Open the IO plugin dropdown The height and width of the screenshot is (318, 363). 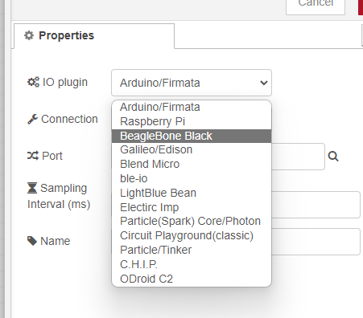point(192,83)
